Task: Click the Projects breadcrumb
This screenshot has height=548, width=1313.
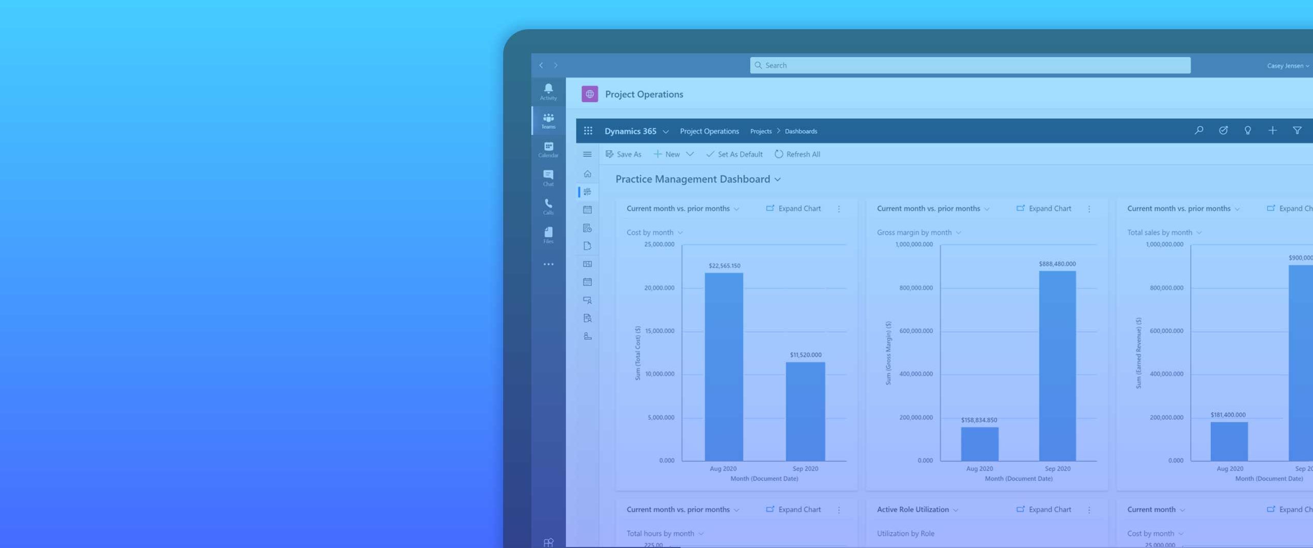Action: 761,131
